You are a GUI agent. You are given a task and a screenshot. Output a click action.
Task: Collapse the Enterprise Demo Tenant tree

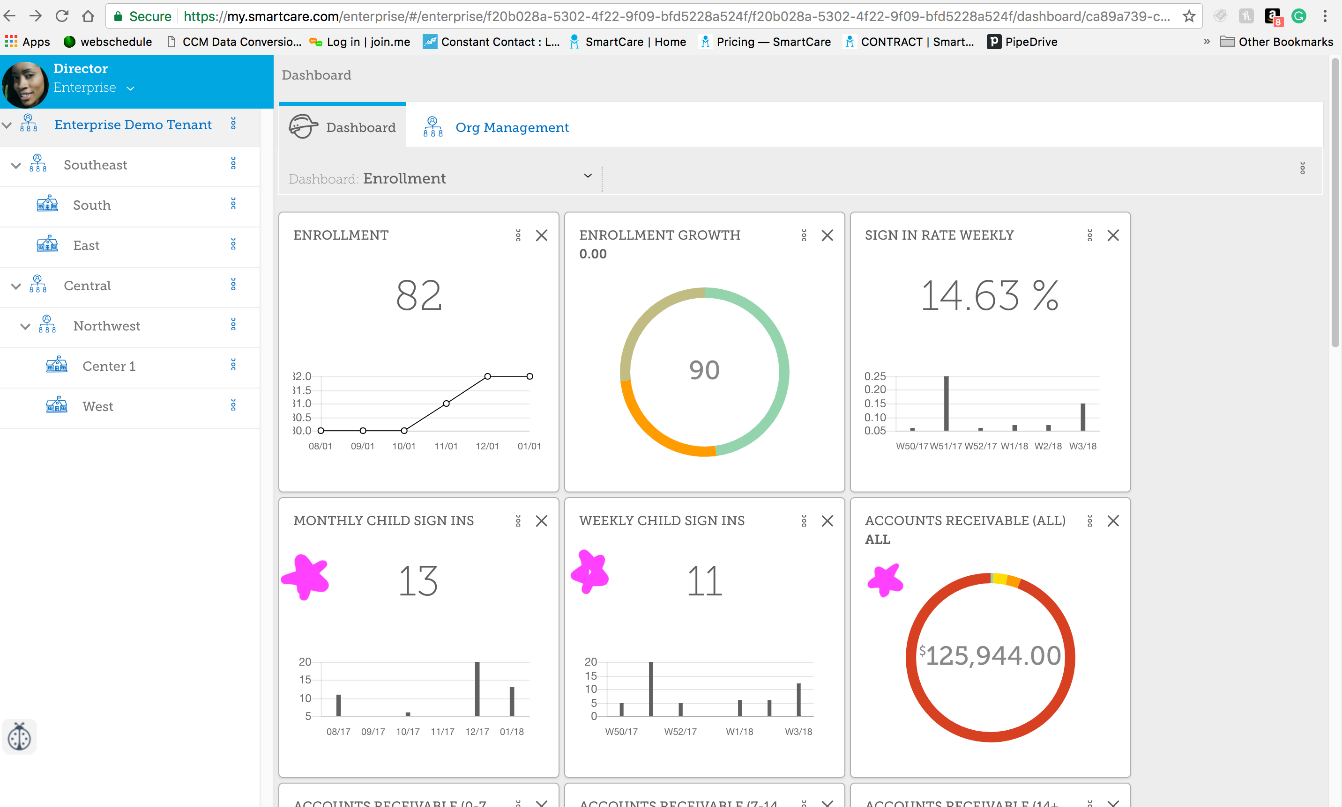[x=7, y=125]
